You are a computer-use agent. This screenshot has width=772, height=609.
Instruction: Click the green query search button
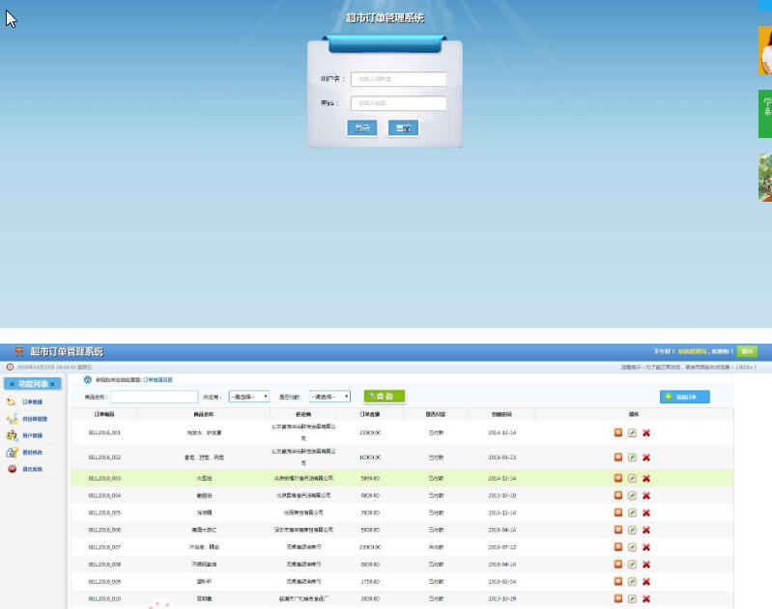385,396
